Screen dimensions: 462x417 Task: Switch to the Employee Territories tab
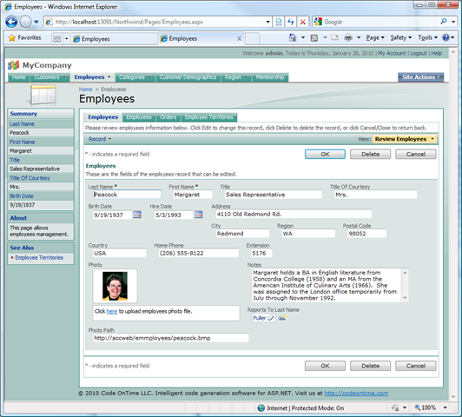pyautogui.click(x=209, y=117)
